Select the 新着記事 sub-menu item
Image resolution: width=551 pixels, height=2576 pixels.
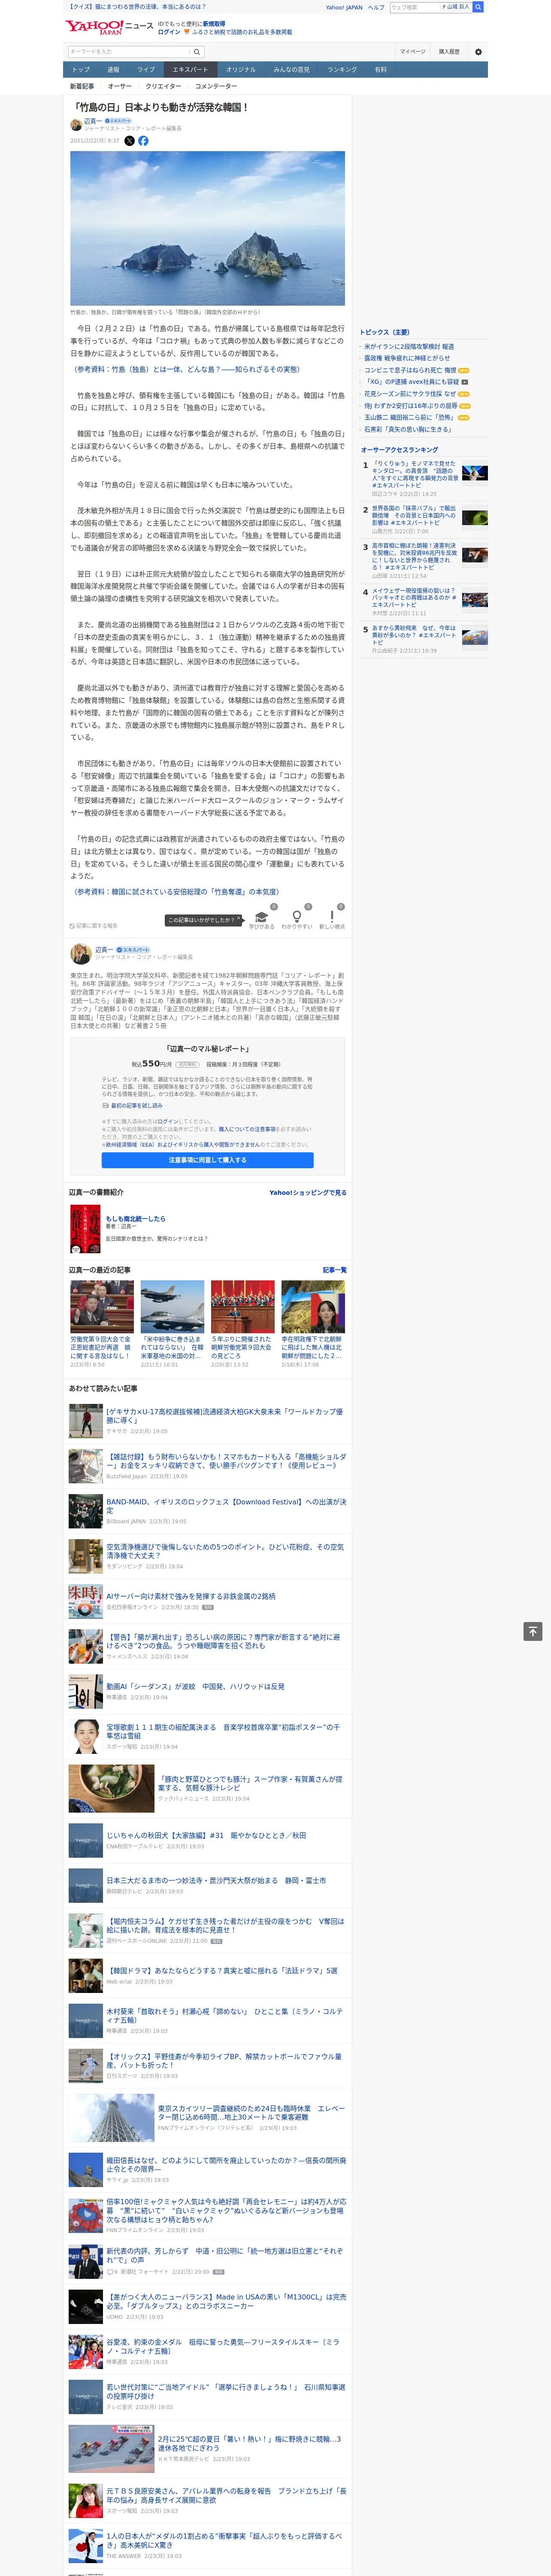coord(82,87)
